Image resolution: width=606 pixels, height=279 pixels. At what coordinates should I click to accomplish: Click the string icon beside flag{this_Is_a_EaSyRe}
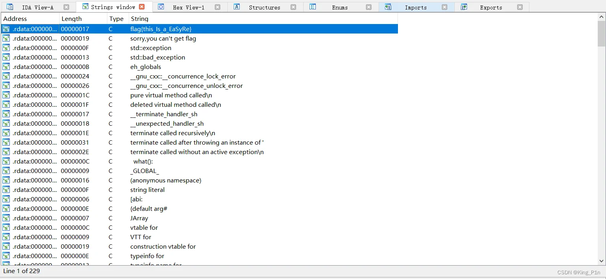click(6, 29)
